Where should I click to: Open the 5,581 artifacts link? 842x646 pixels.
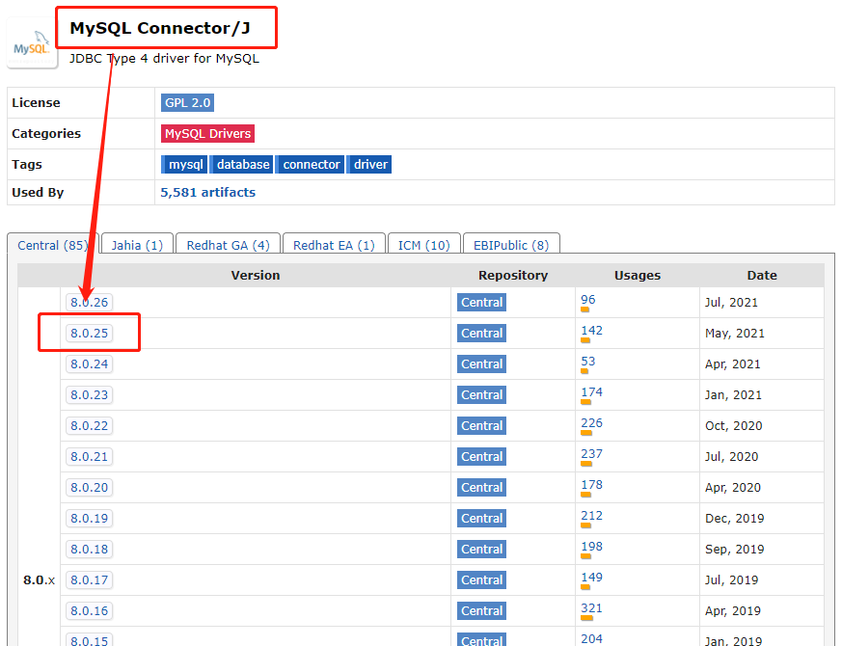207,192
